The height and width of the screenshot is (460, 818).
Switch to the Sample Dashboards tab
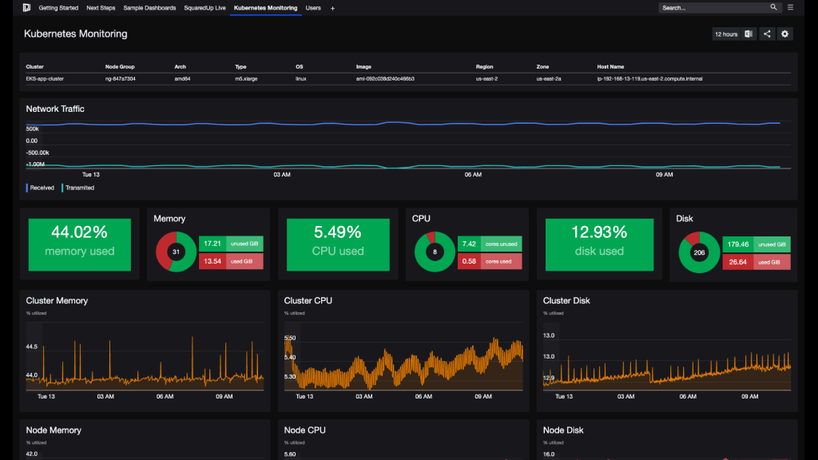coord(149,8)
